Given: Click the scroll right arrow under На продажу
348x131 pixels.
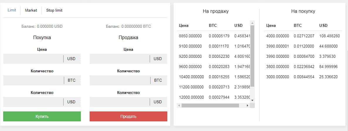Looking at the screenshot, I should point(247,105).
